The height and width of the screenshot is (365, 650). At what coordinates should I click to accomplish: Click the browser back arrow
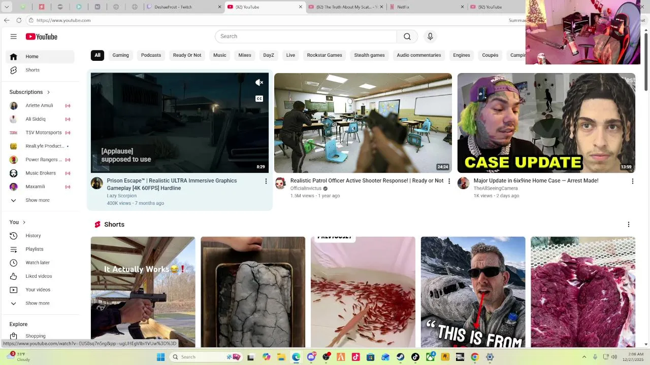coord(7,20)
